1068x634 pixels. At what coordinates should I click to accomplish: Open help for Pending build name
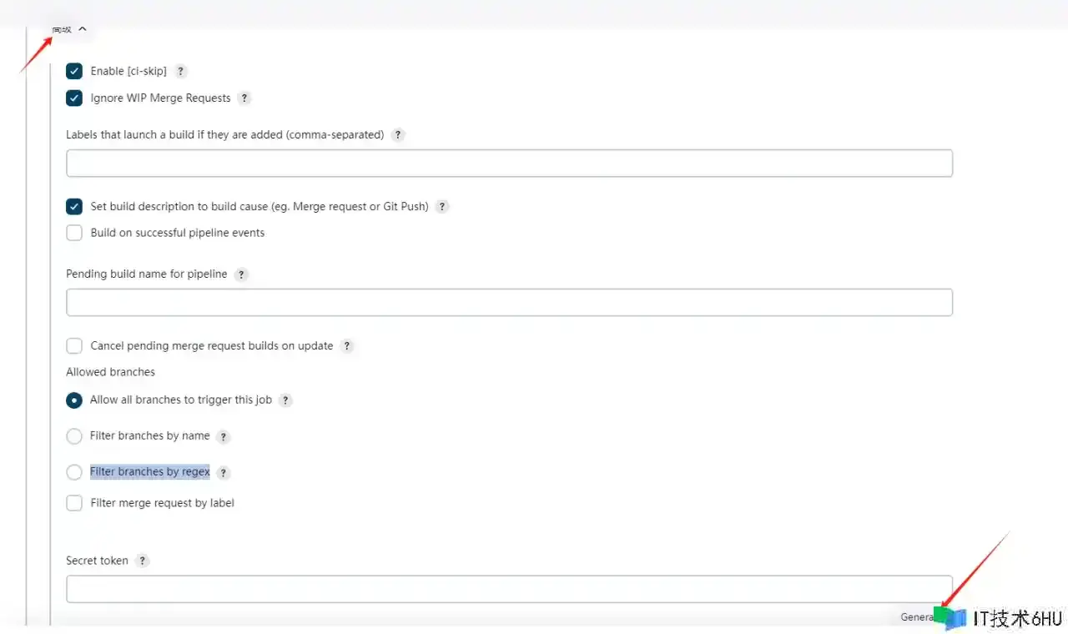pyautogui.click(x=241, y=274)
